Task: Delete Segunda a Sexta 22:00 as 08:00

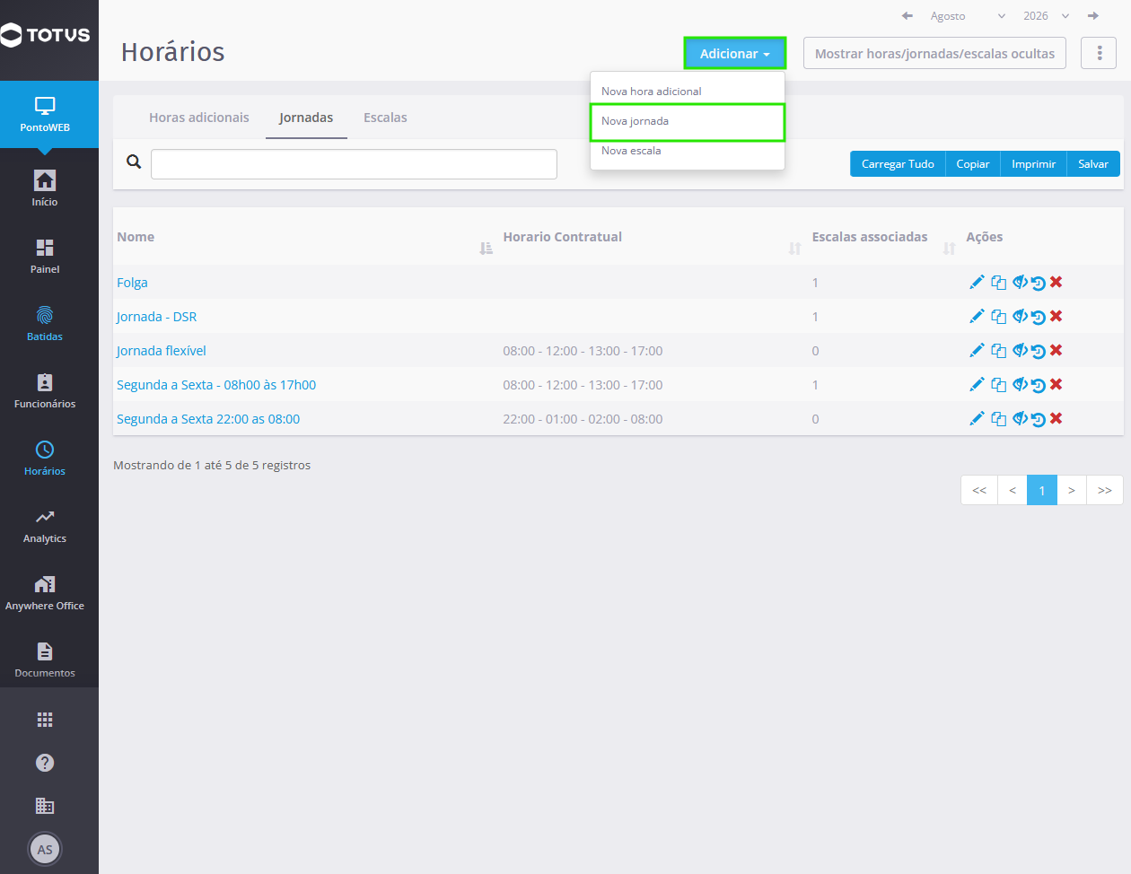Action: [1056, 418]
